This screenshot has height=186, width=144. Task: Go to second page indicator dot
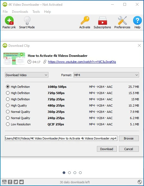(69, 173)
